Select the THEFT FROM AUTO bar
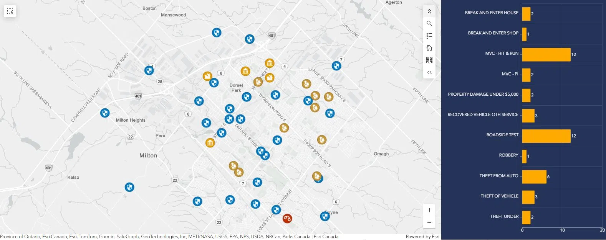606x240 pixels. (x=534, y=176)
